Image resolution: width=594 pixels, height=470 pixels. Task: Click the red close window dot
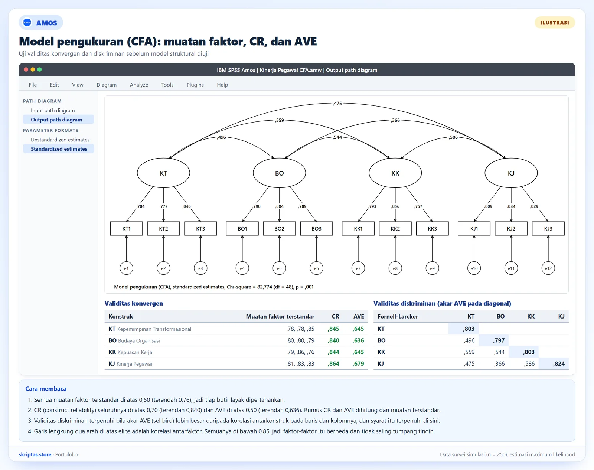click(x=26, y=69)
